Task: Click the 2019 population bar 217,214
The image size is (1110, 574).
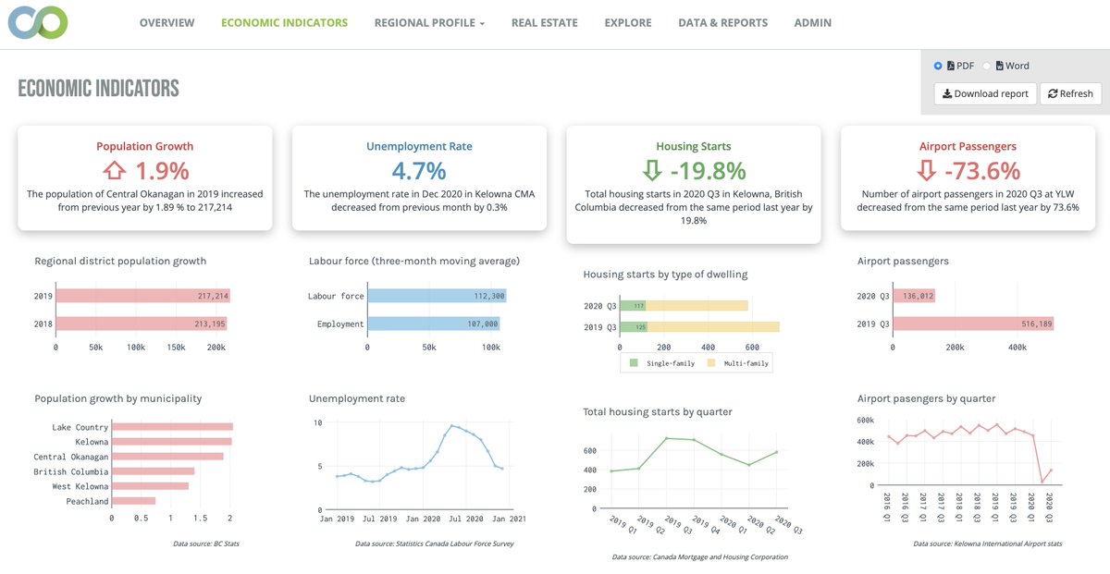Action: [143, 296]
